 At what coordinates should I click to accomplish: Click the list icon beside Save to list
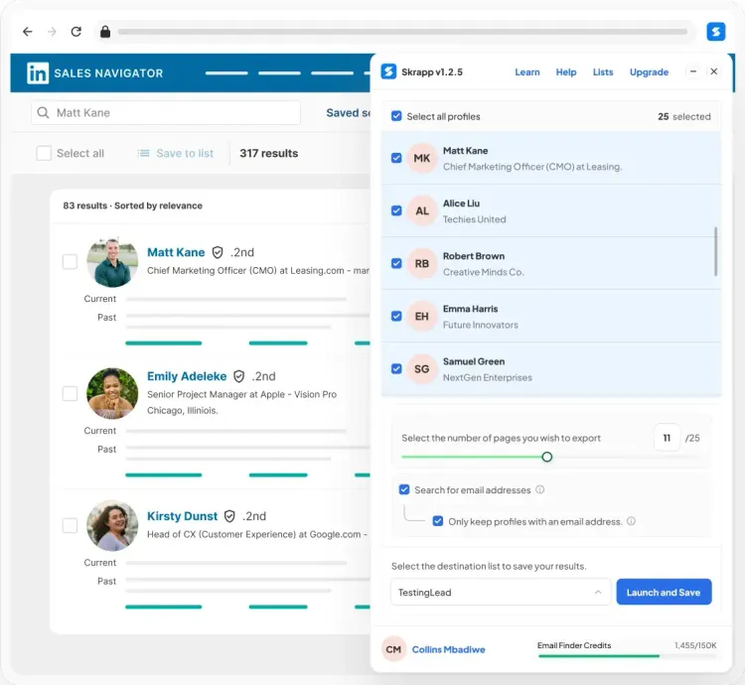(143, 153)
